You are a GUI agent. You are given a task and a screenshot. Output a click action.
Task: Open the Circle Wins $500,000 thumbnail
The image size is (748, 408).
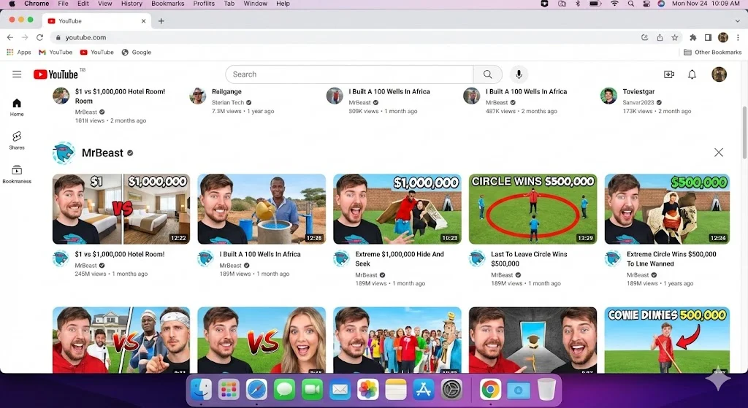click(x=533, y=209)
